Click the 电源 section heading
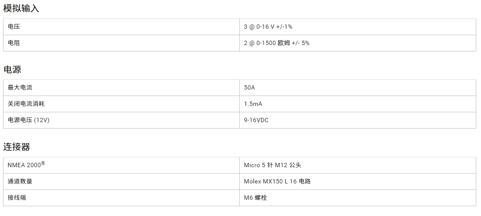 point(12,69)
